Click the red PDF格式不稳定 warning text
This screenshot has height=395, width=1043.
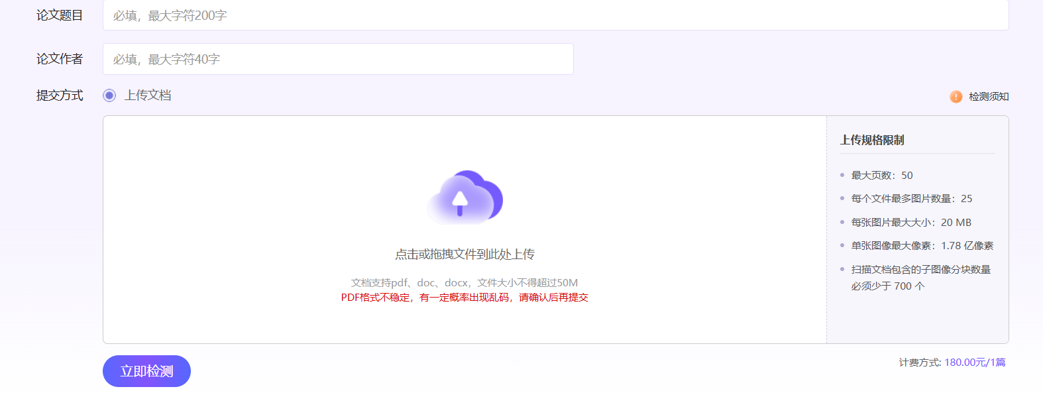(465, 298)
